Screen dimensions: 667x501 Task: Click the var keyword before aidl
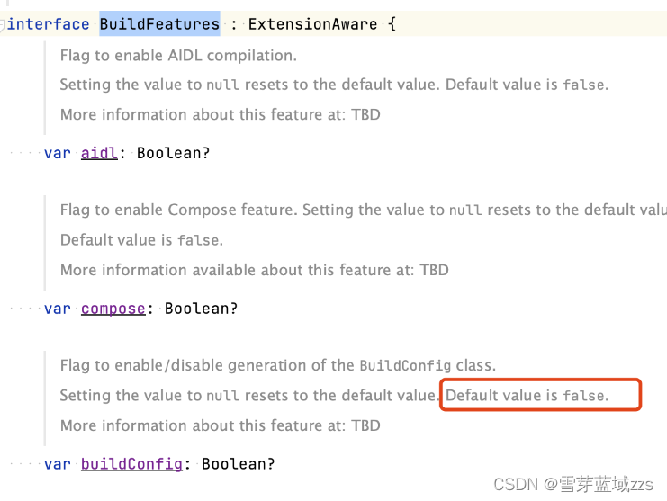pos(57,153)
